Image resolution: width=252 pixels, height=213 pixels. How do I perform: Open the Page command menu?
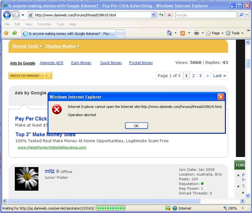(215, 33)
